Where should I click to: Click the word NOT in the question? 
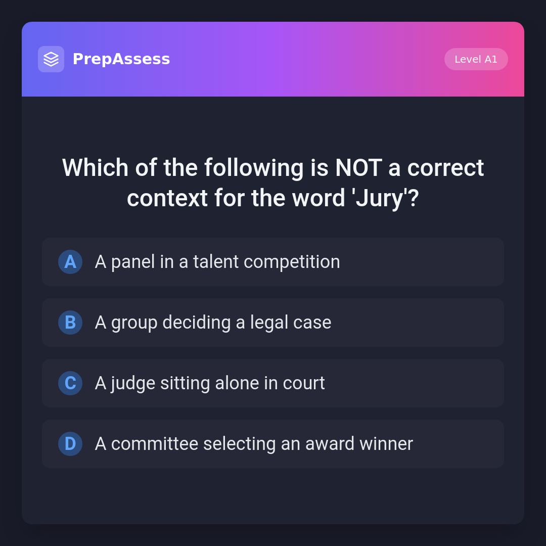coord(358,168)
